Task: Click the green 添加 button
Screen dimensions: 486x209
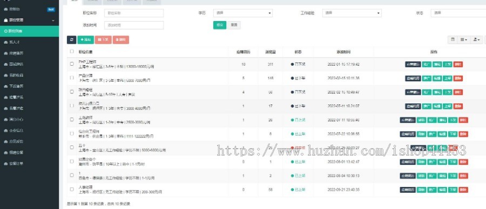Action: tap(85, 39)
